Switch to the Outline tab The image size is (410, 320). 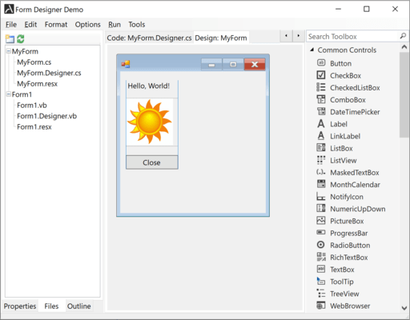pyautogui.click(x=79, y=306)
